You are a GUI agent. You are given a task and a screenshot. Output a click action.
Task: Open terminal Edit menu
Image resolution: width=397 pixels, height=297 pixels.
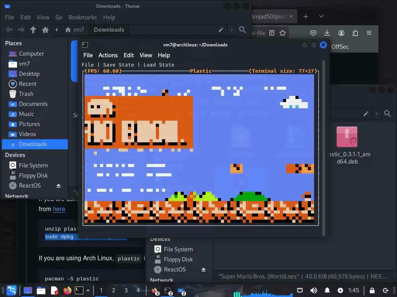click(129, 55)
